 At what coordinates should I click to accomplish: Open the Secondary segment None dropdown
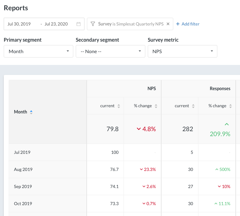pyautogui.click(x=110, y=51)
